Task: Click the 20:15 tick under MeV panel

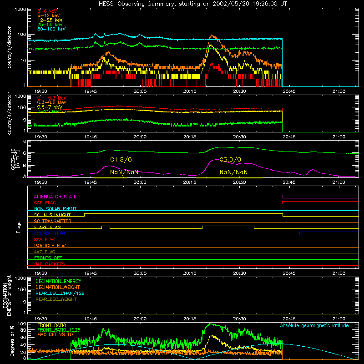Action: 190,137
